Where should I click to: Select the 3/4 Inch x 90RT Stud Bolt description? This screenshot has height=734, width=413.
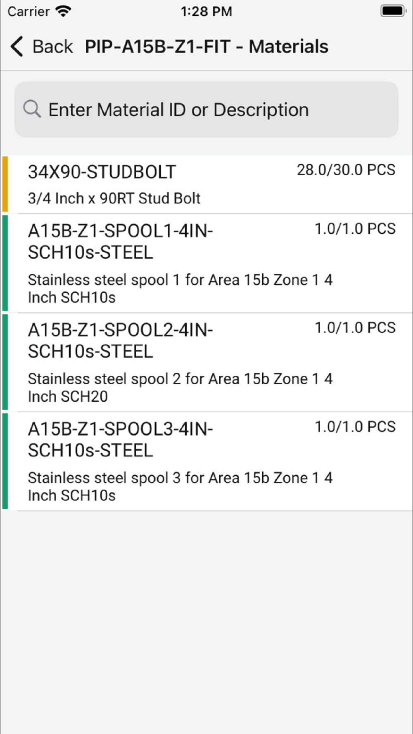point(114,199)
